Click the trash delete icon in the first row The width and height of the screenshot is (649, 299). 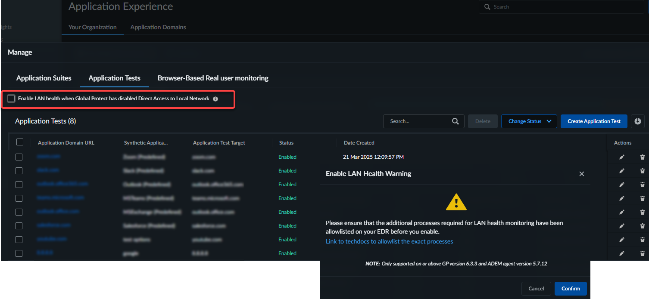642,157
